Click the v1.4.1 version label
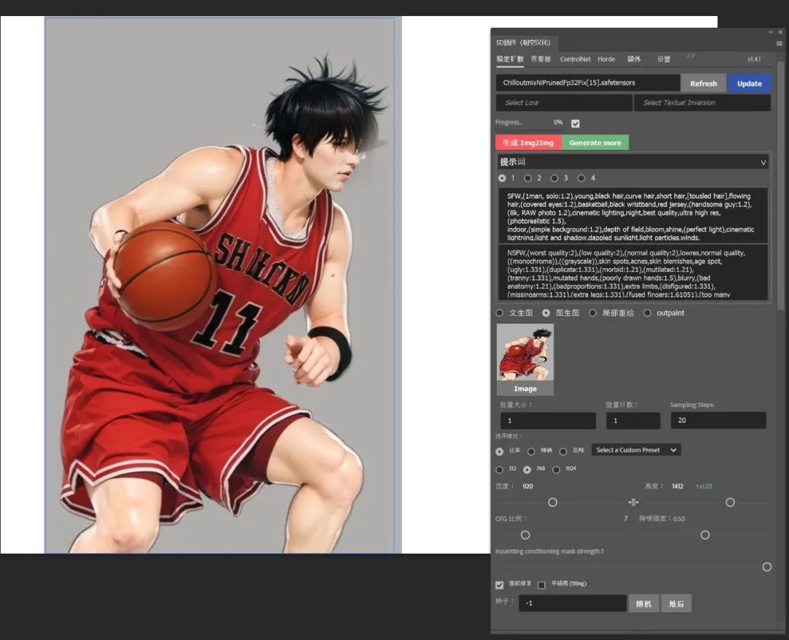This screenshot has width=789, height=640. coord(754,59)
